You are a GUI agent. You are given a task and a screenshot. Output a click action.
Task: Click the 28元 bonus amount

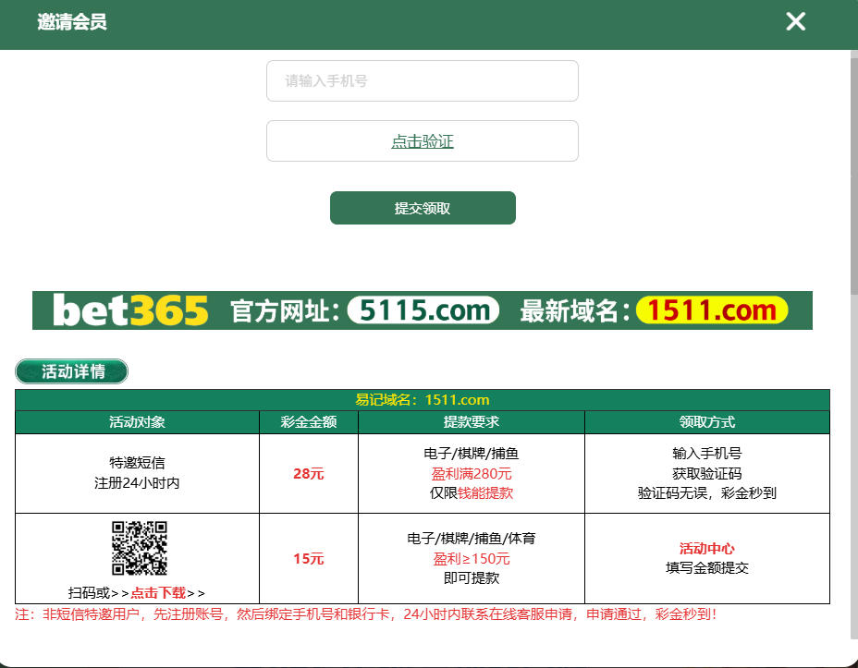point(308,474)
